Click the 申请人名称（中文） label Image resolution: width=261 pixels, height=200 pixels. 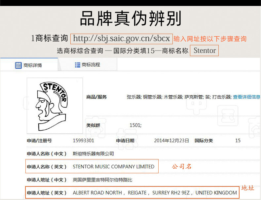pos(47,154)
